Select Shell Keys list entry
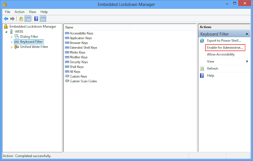The width and height of the screenshot is (253, 161). [x=77, y=67]
